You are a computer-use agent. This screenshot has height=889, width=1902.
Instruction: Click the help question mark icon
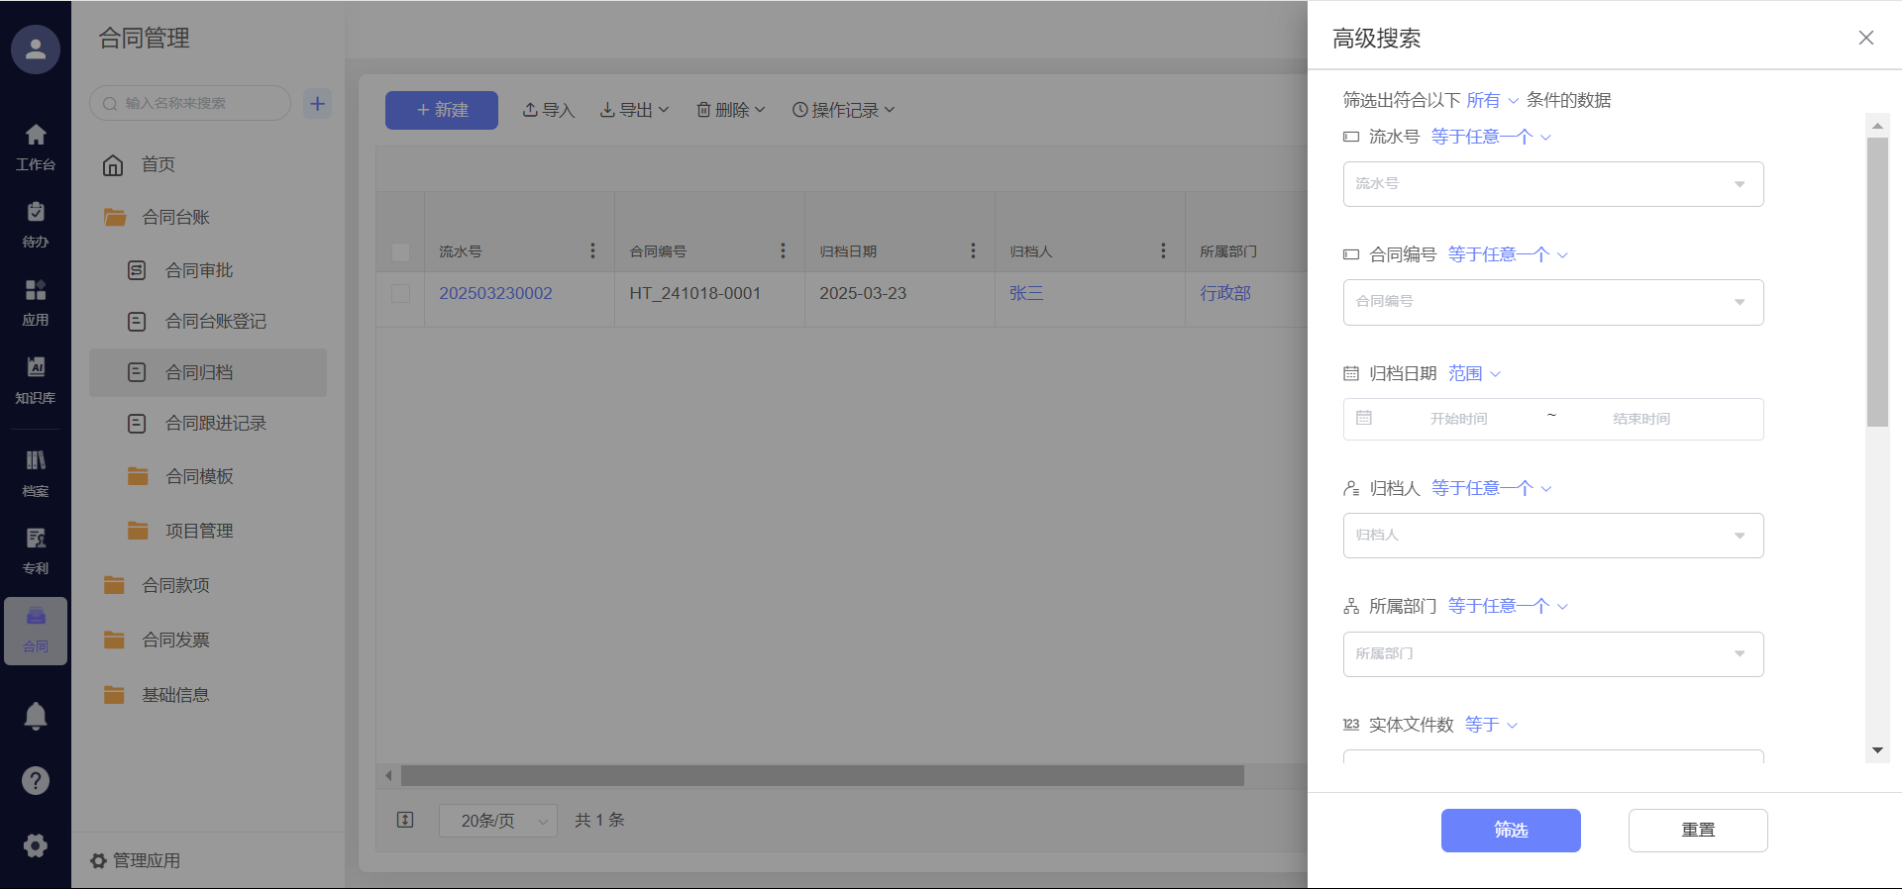pyautogui.click(x=36, y=781)
